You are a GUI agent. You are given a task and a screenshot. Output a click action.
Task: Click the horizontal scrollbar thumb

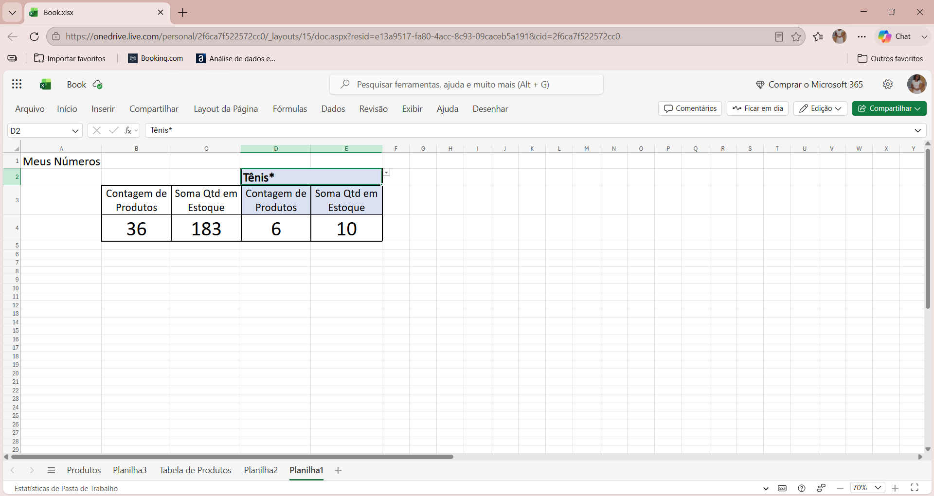pos(232,457)
